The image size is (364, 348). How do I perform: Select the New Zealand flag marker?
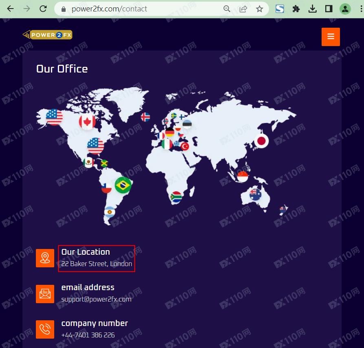click(283, 210)
